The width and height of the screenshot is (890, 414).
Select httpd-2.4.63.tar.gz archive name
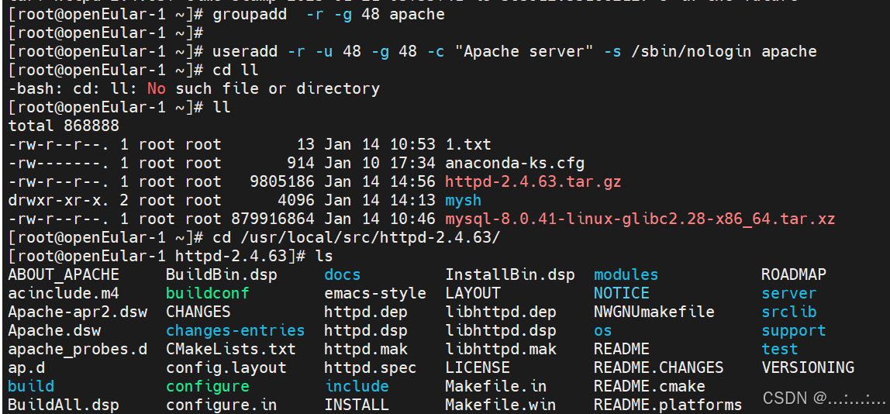click(x=533, y=181)
